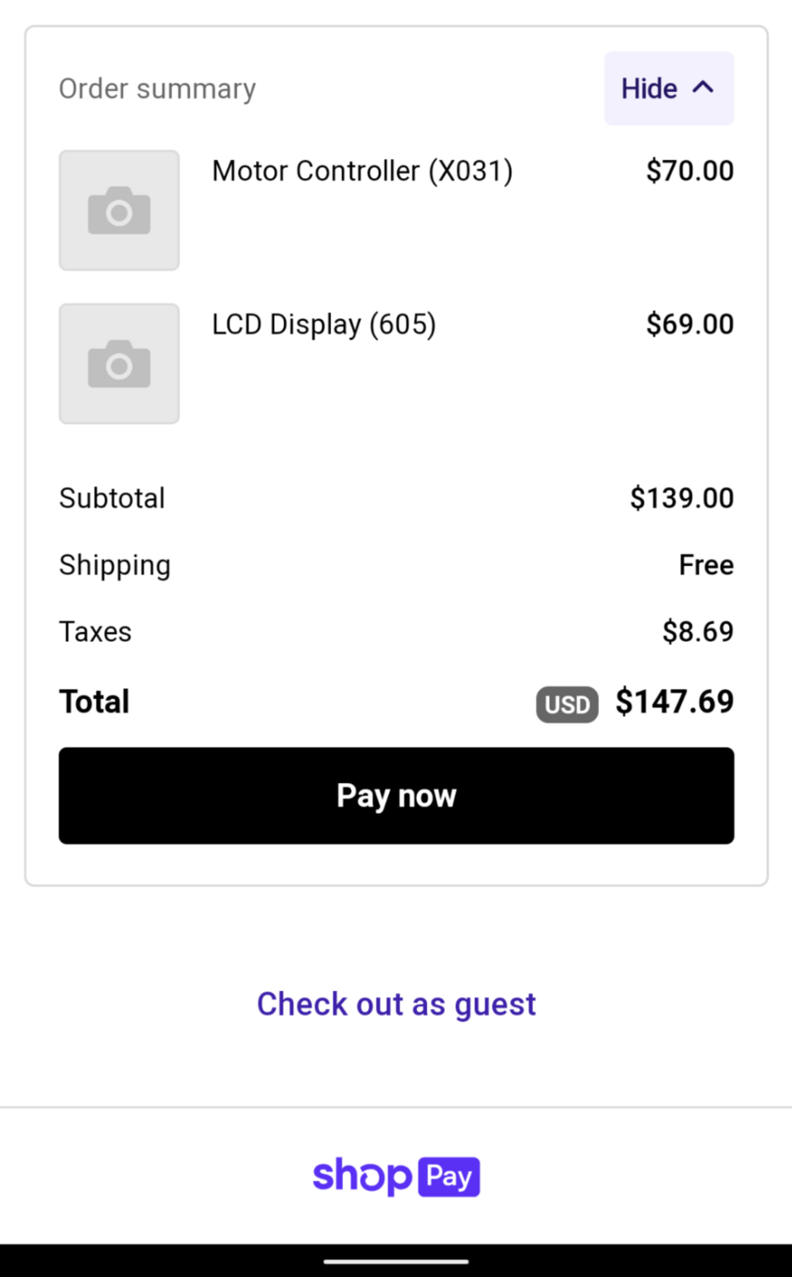Click the $8.69 taxes amount
This screenshot has height=1277, width=792.
tap(698, 632)
